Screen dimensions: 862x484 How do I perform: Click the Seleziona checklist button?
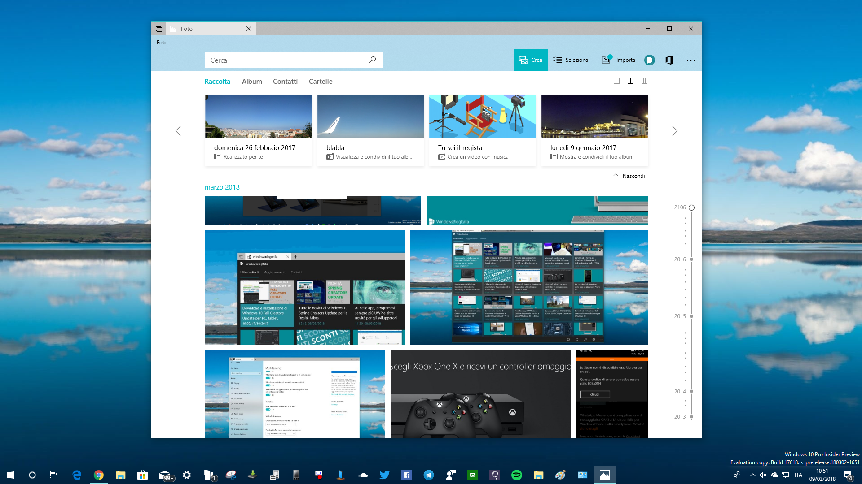[x=570, y=60]
